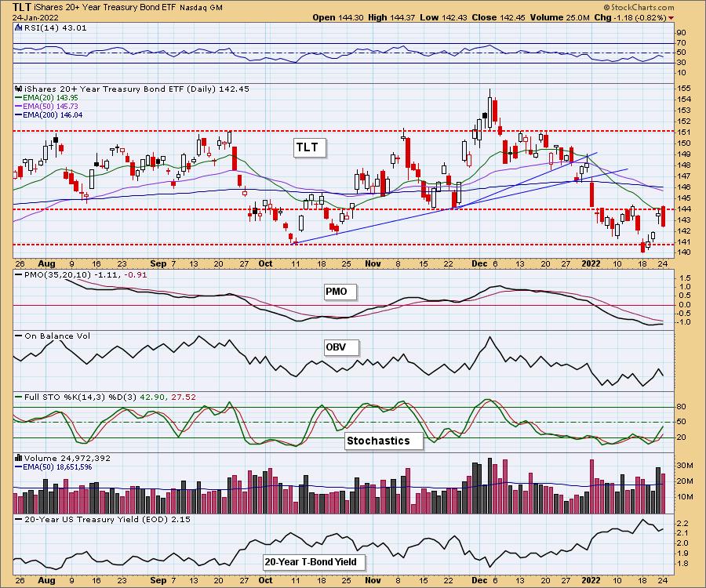Click the RSI indicator icon beside RSI(14)
This screenshot has height=588, width=706.
tap(18, 28)
